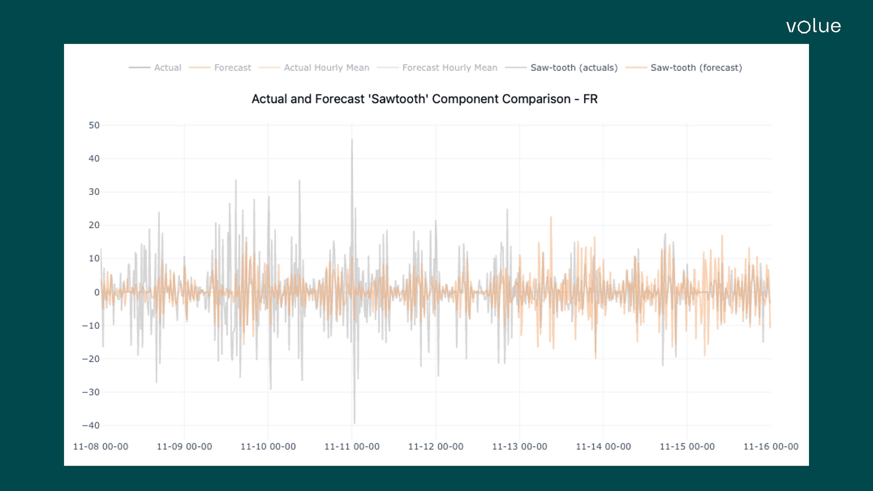Click the 11-16 00-00 axis tick label
The width and height of the screenshot is (873, 491).
click(x=772, y=446)
